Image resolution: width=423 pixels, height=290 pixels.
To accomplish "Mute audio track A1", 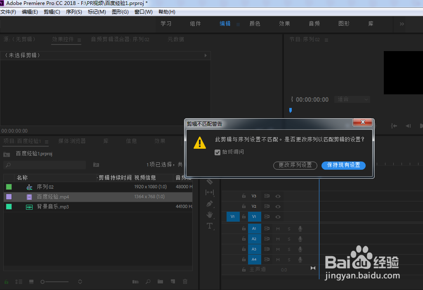I will (x=278, y=229).
